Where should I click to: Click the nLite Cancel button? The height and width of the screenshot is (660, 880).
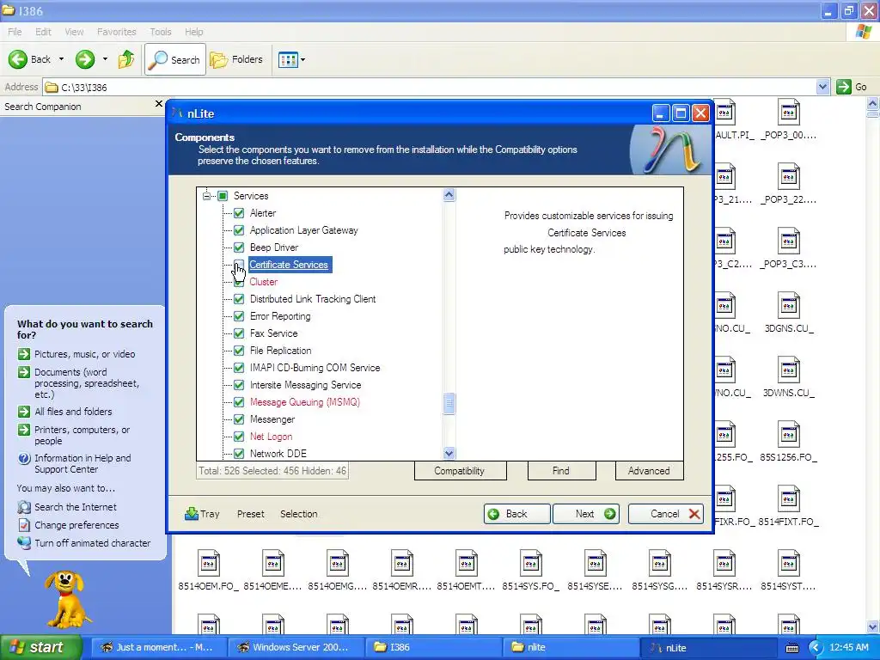coord(666,514)
